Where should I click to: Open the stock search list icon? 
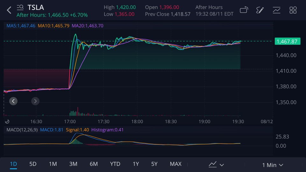[x=20, y=7]
